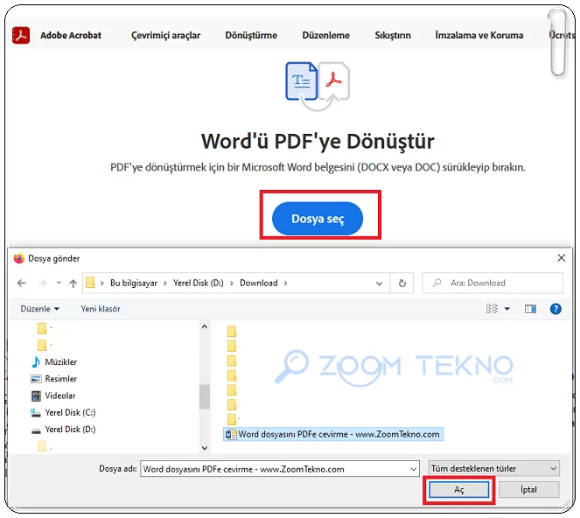The image size is (580, 518).
Task: Open the Sıkıştırın menu
Action: click(x=393, y=35)
